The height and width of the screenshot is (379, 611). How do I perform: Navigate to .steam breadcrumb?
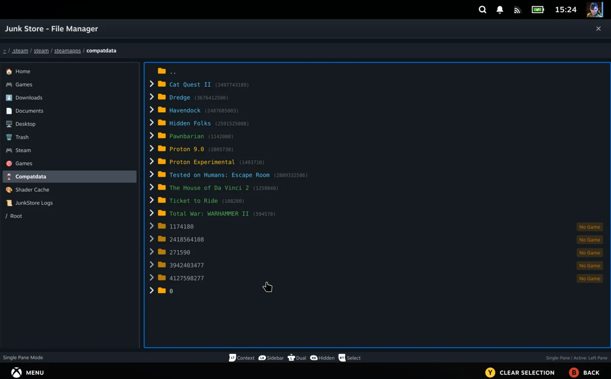pyautogui.click(x=20, y=50)
